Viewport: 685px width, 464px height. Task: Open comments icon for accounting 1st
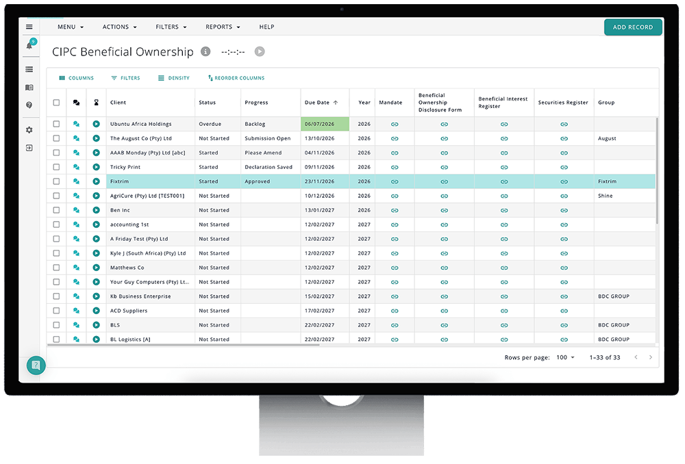click(x=77, y=224)
